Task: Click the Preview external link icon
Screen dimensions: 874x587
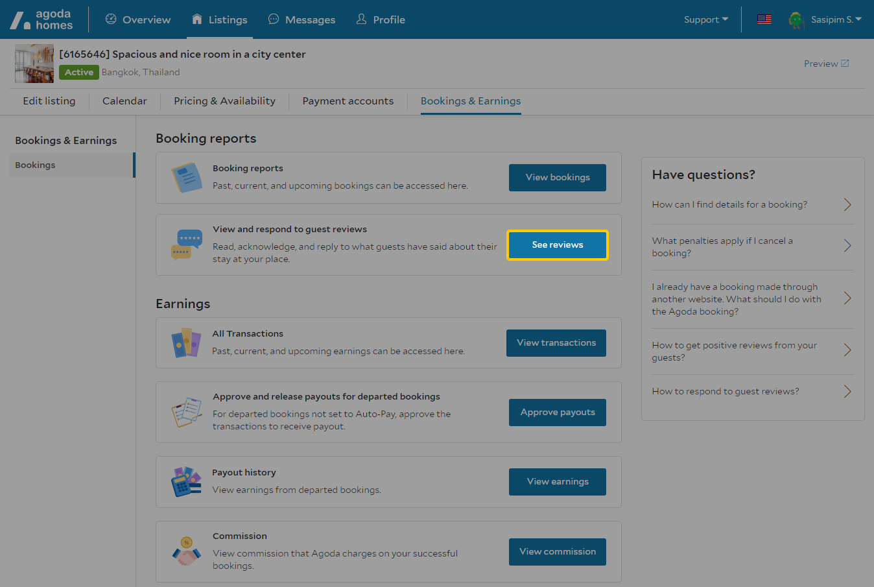Action: (x=845, y=64)
